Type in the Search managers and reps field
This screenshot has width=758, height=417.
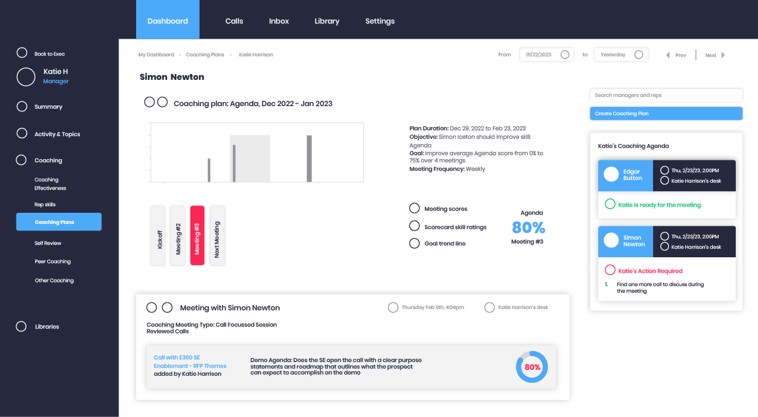(x=666, y=96)
